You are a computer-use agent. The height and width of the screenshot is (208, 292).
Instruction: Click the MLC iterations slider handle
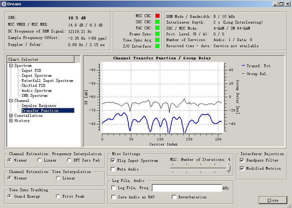point(228,168)
